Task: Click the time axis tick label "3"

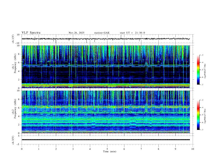Action: click(x=73, y=149)
